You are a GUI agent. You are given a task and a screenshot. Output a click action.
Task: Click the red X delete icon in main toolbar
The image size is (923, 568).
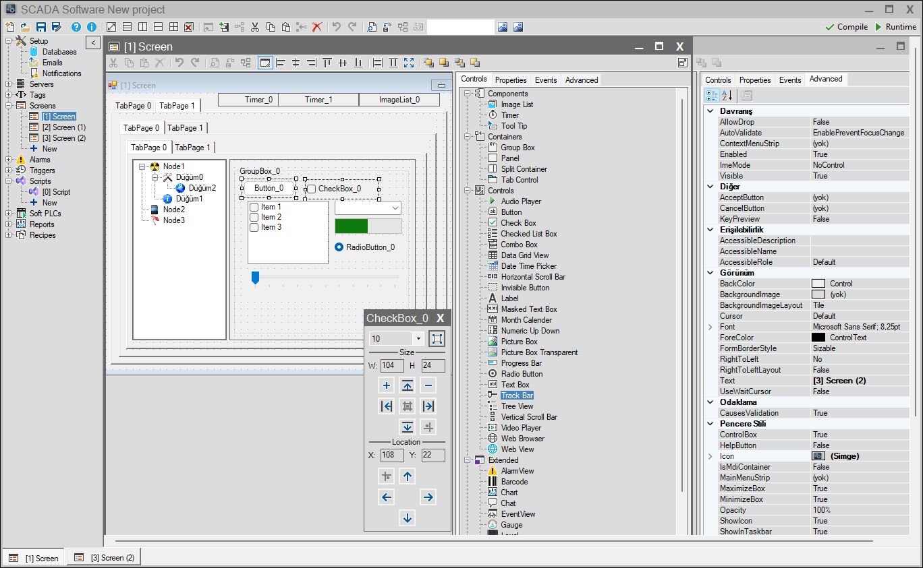316,27
